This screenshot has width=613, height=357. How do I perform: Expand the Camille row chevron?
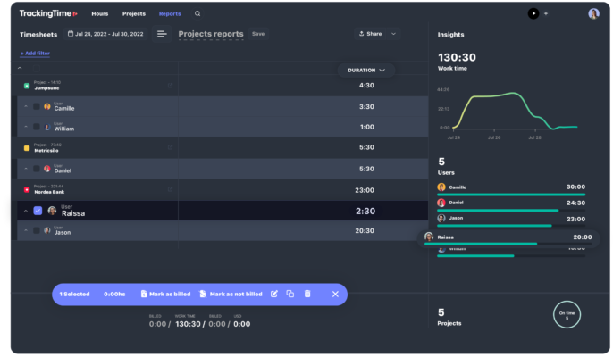tap(26, 106)
